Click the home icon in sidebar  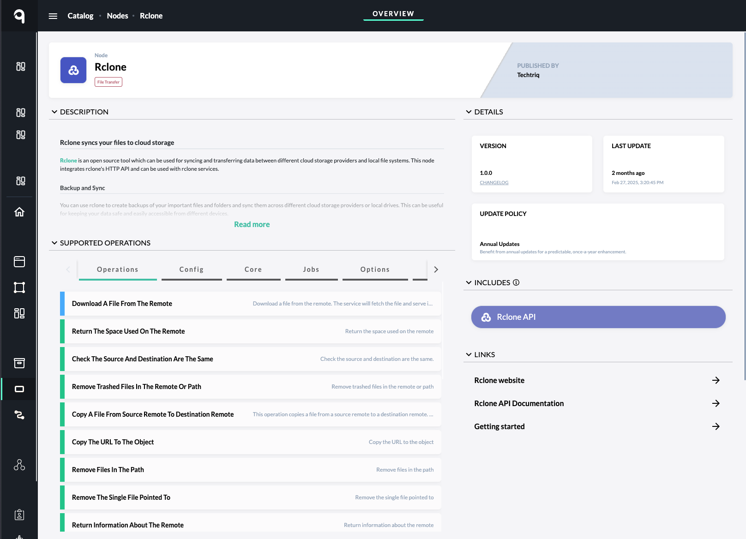pyautogui.click(x=19, y=212)
